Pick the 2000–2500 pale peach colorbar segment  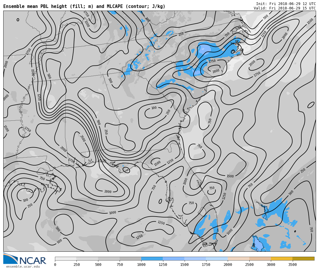tap(238, 258)
